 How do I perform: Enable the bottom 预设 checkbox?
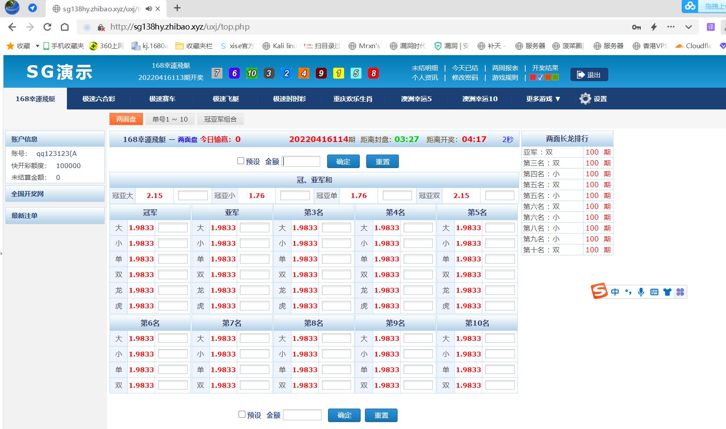point(242,415)
